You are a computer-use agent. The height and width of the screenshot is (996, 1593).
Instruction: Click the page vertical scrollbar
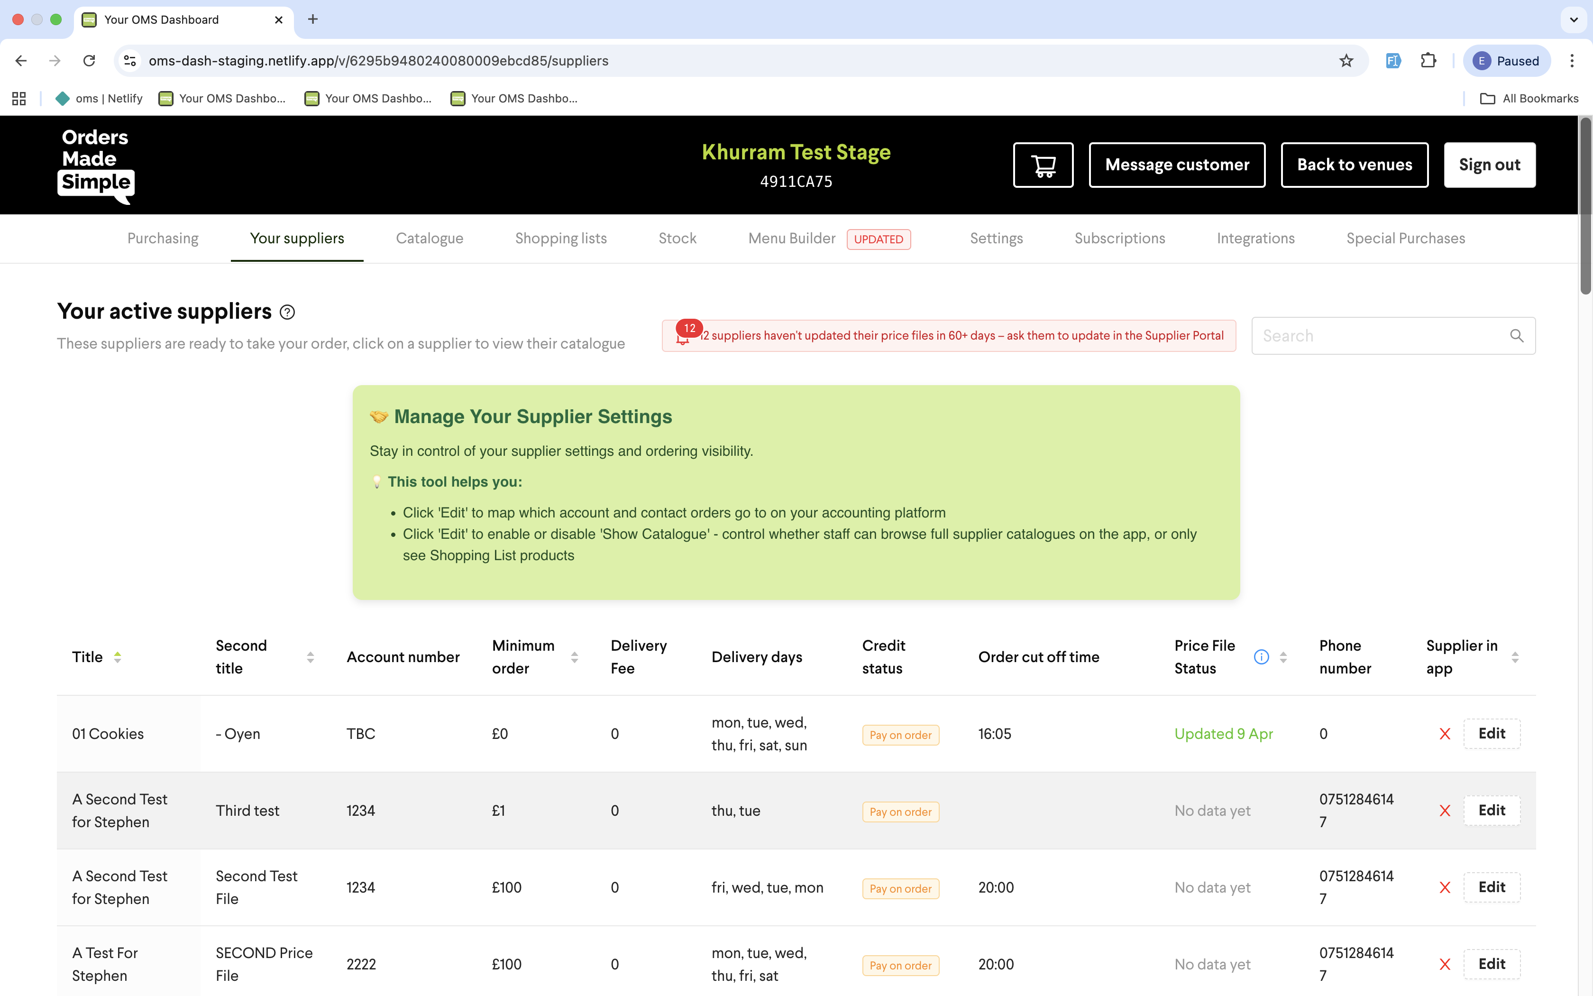(x=1586, y=205)
